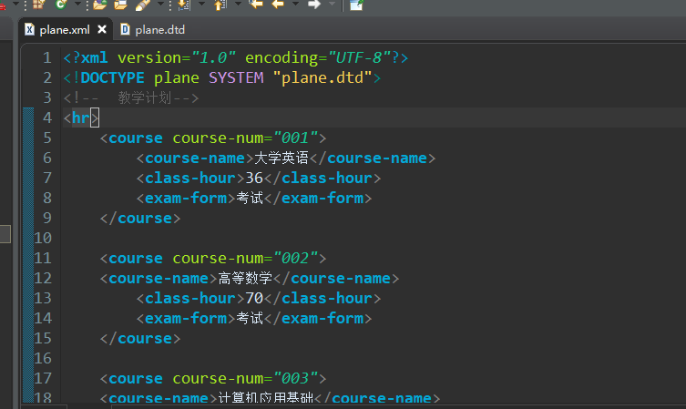The width and height of the screenshot is (686, 409).
Task: Open the New Java Class dropdown arrow
Action: (77, 4)
